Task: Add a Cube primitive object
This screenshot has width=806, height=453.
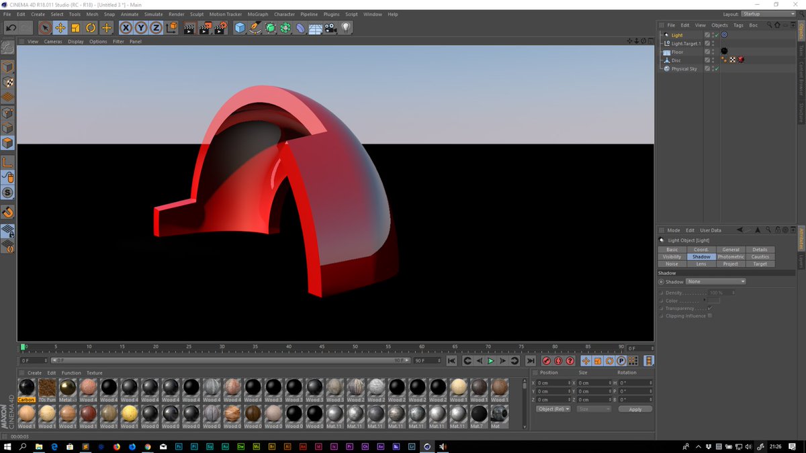Action: (240, 28)
